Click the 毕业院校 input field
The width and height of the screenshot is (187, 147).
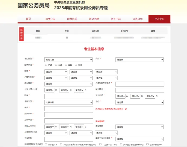coord(140,90)
